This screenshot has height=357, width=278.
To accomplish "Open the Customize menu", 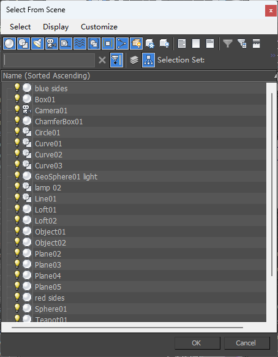I will pos(99,27).
